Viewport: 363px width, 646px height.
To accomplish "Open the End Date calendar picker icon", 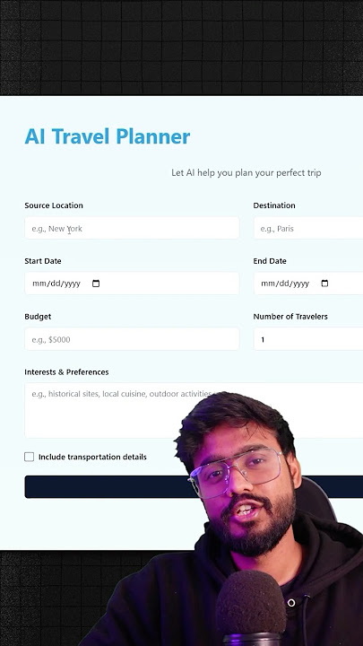I will pos(324,284).
